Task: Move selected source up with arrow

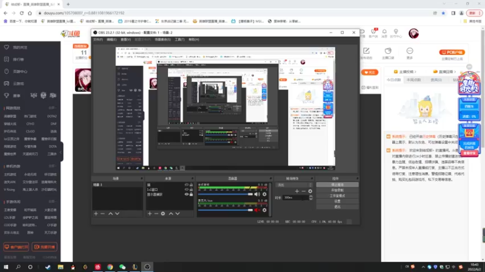Action: (171, 213)
